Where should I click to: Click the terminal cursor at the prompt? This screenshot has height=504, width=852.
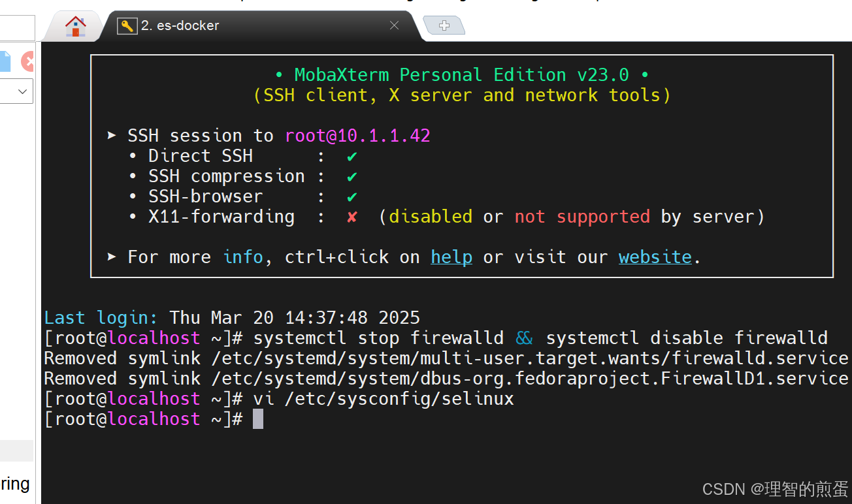258,419
